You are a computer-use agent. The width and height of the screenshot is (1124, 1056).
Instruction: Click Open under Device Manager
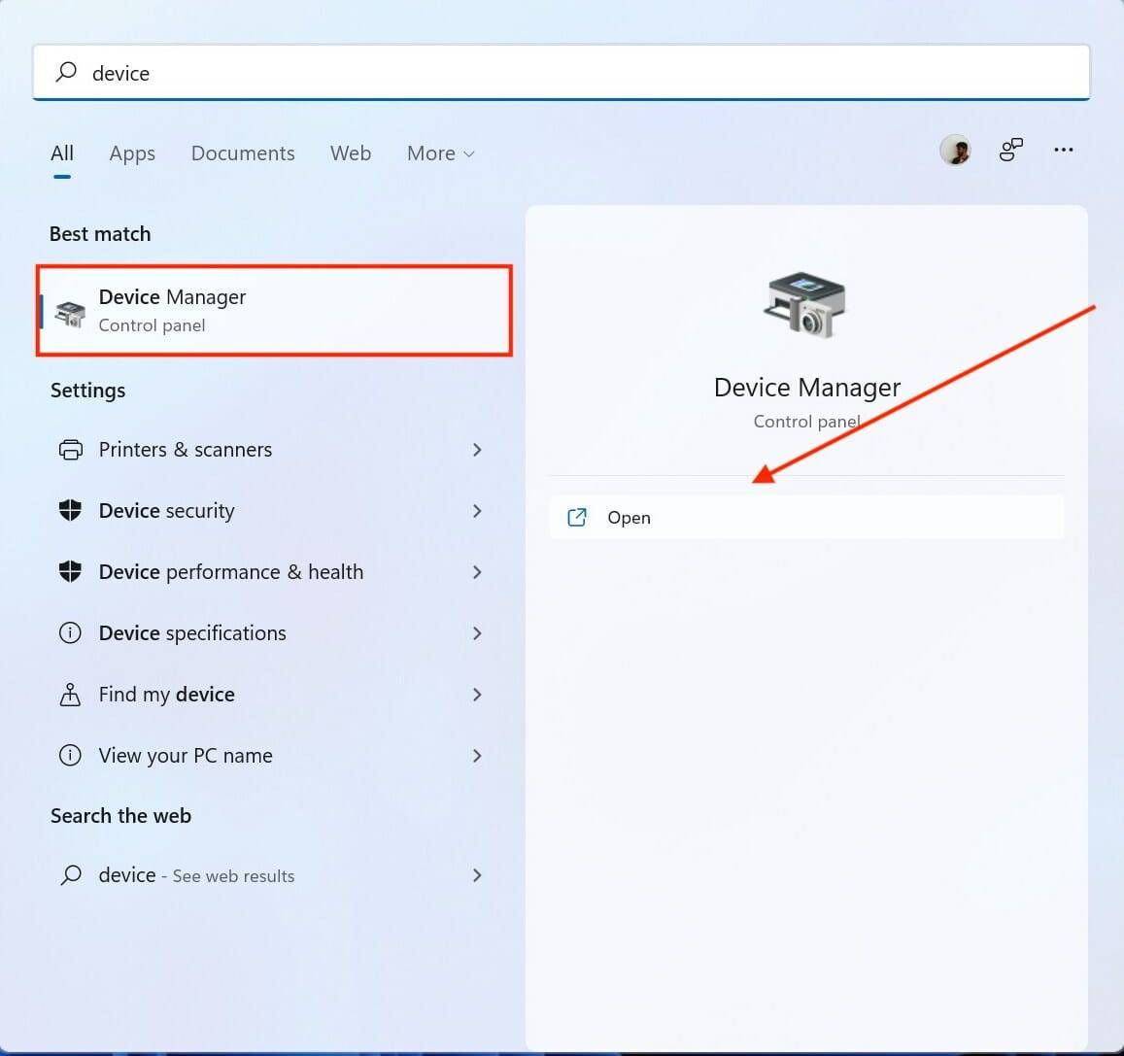[x=630, y=517]
